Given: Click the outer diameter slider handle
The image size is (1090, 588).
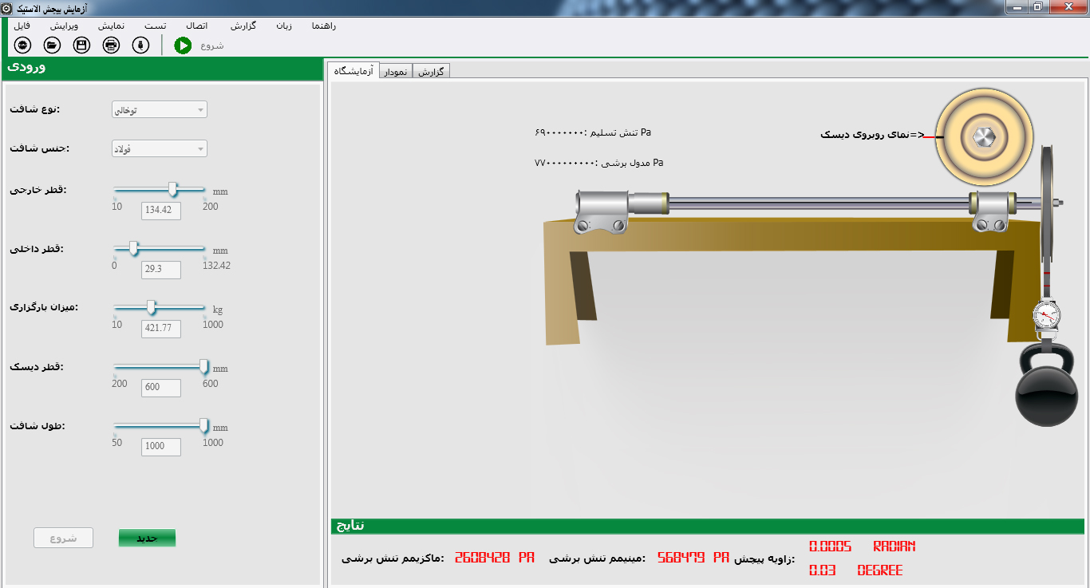Looking at the screenshot, I should pyautogui.click(x=173, y=189).
